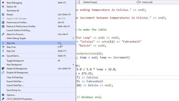Click the Stop Debugging red square icon
The height and width of the screenshot is (101, 179).
[3, 3]
